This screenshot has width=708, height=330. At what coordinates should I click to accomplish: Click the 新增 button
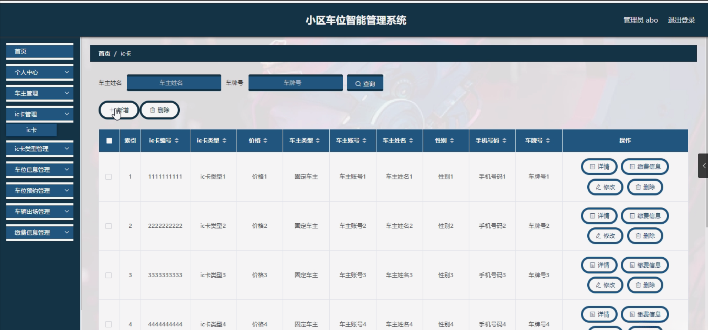[119, 110]
